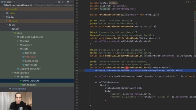This screenshot has width=196, height=110.
Task: Click the Project panel title icon
Action: click(2, 2)
